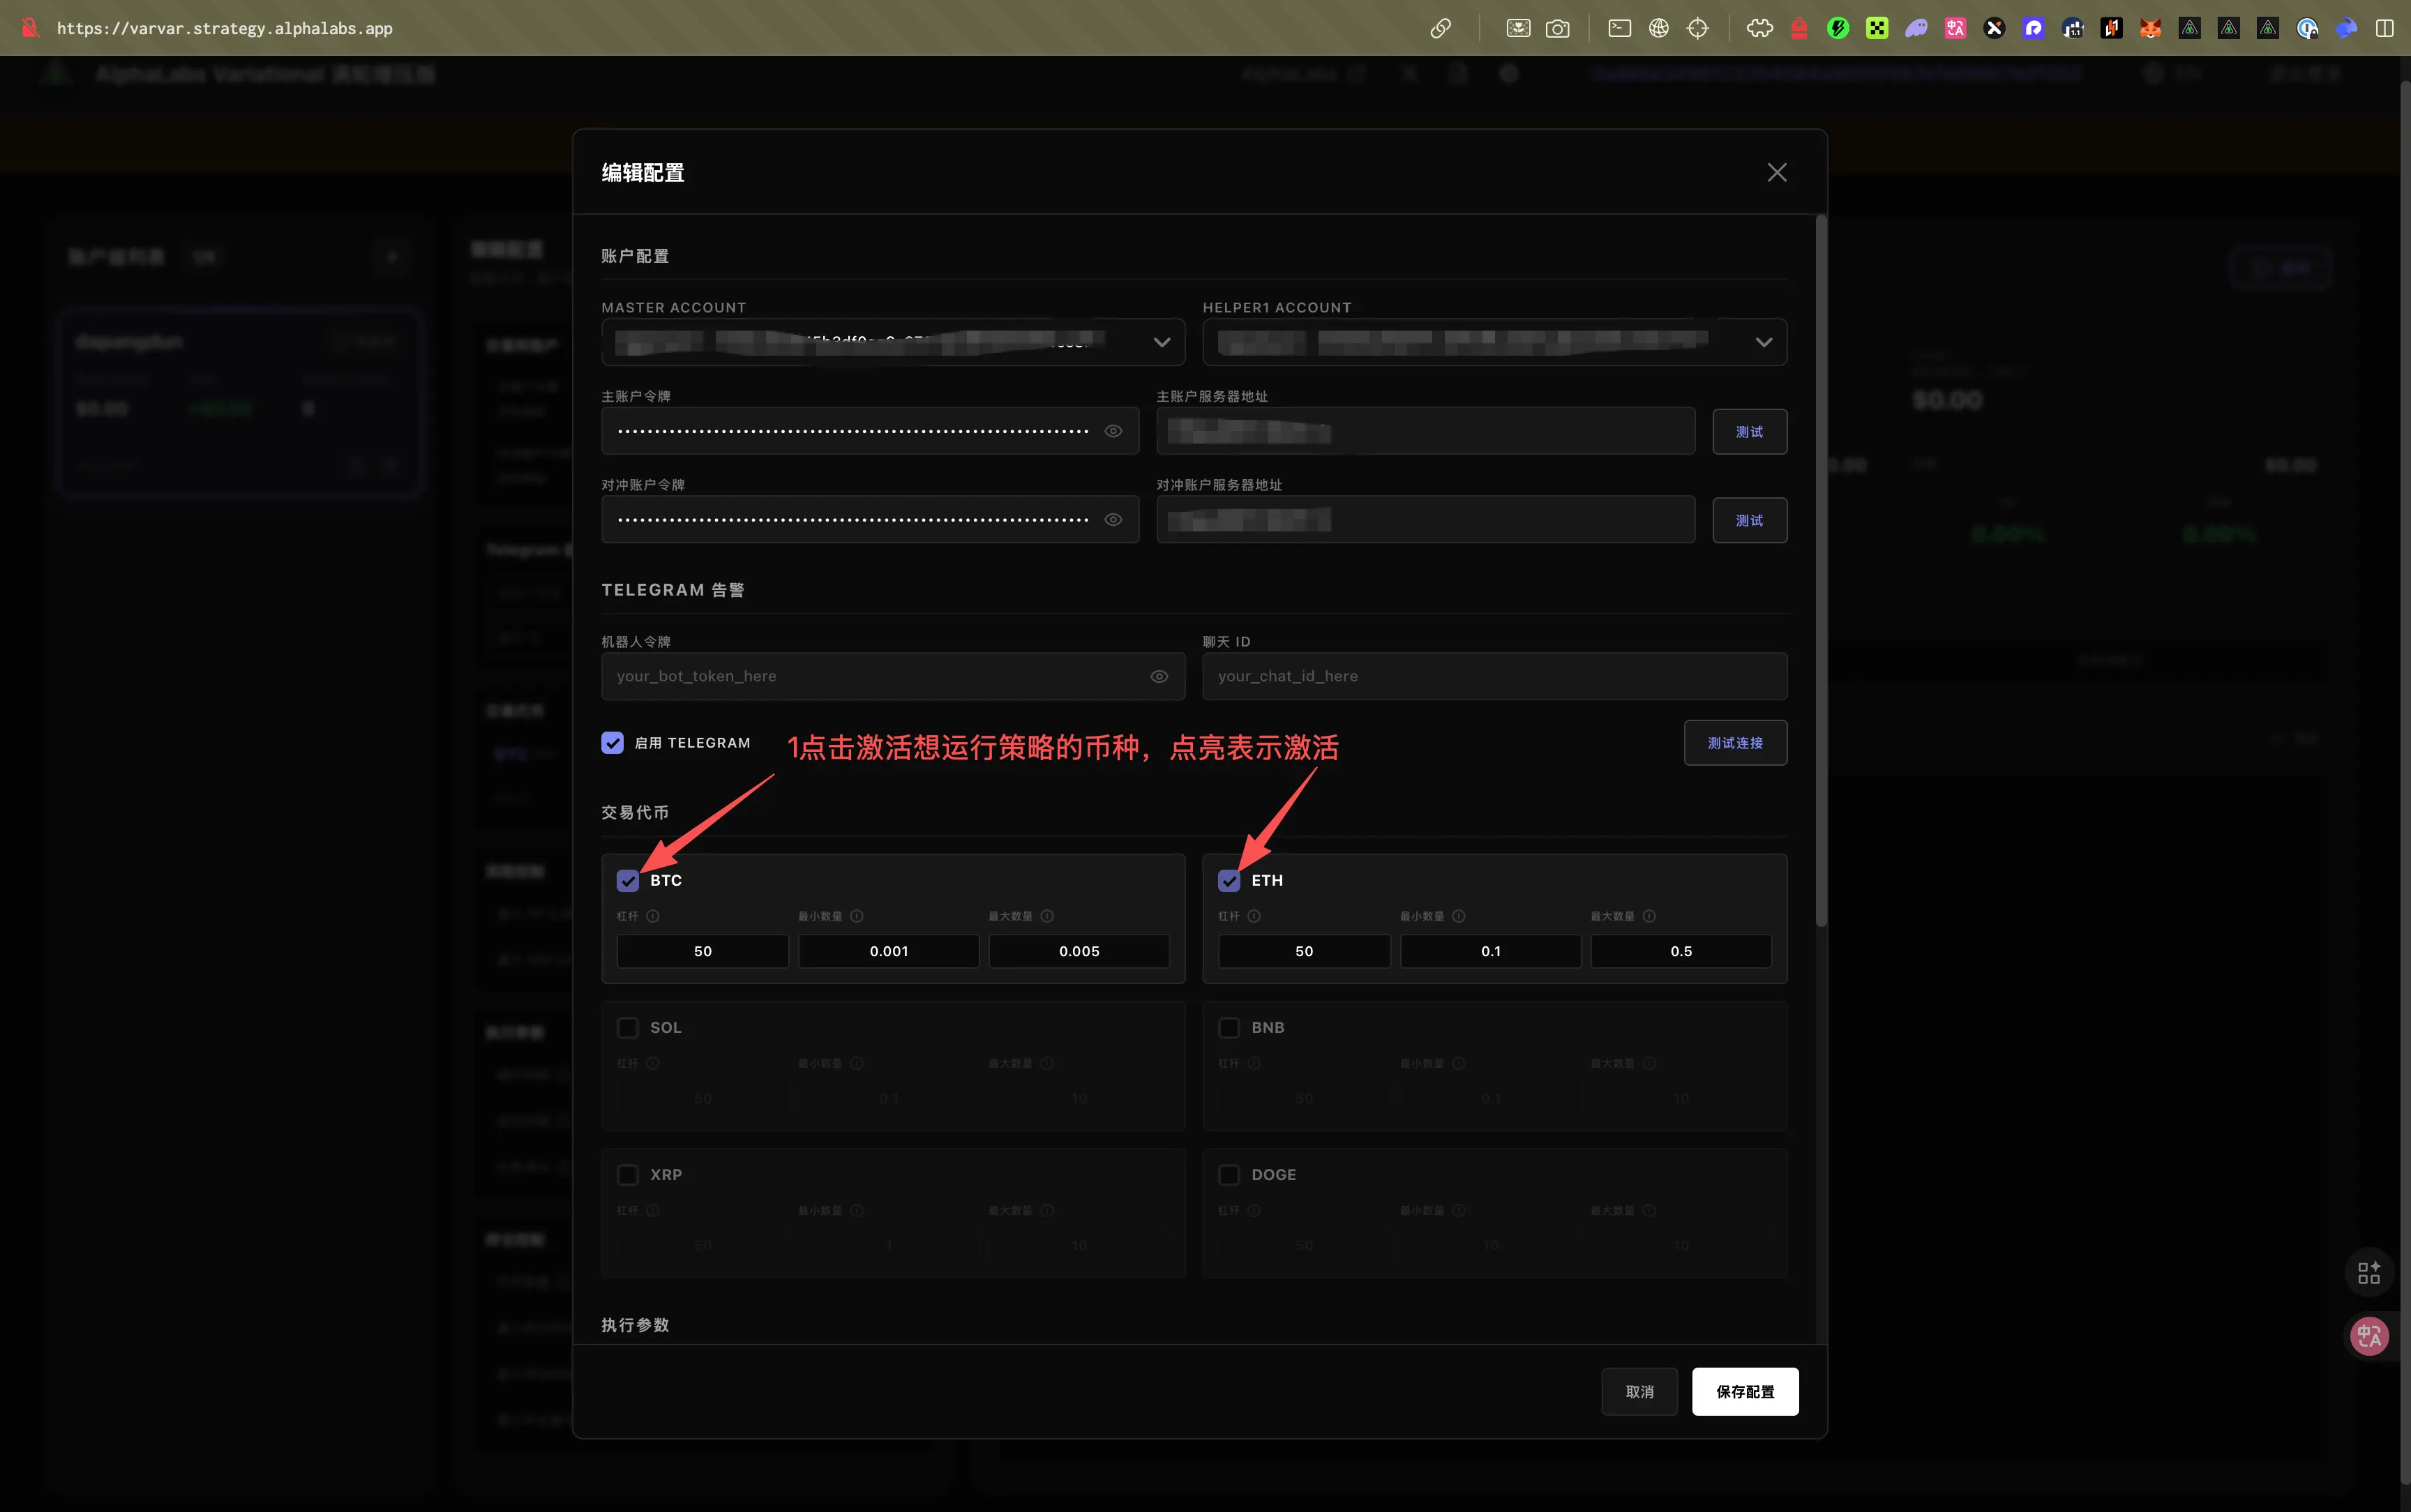Image resolution: width=2411 pixels, height=1512 pixels.
Task: Uncheck the BTC trading token checkbox
Action: point(628,881)
